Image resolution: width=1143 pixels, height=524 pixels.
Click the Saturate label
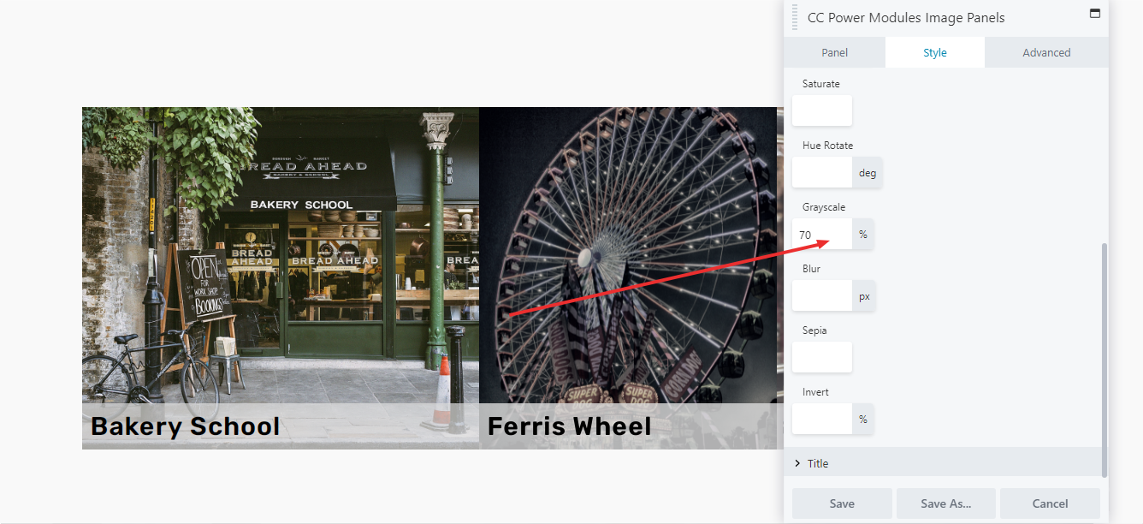pos(821,84)
